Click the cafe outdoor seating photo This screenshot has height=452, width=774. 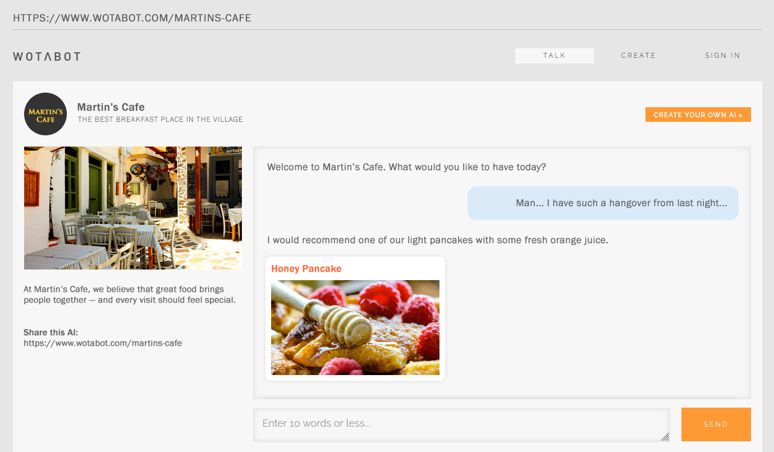(132, 208)
